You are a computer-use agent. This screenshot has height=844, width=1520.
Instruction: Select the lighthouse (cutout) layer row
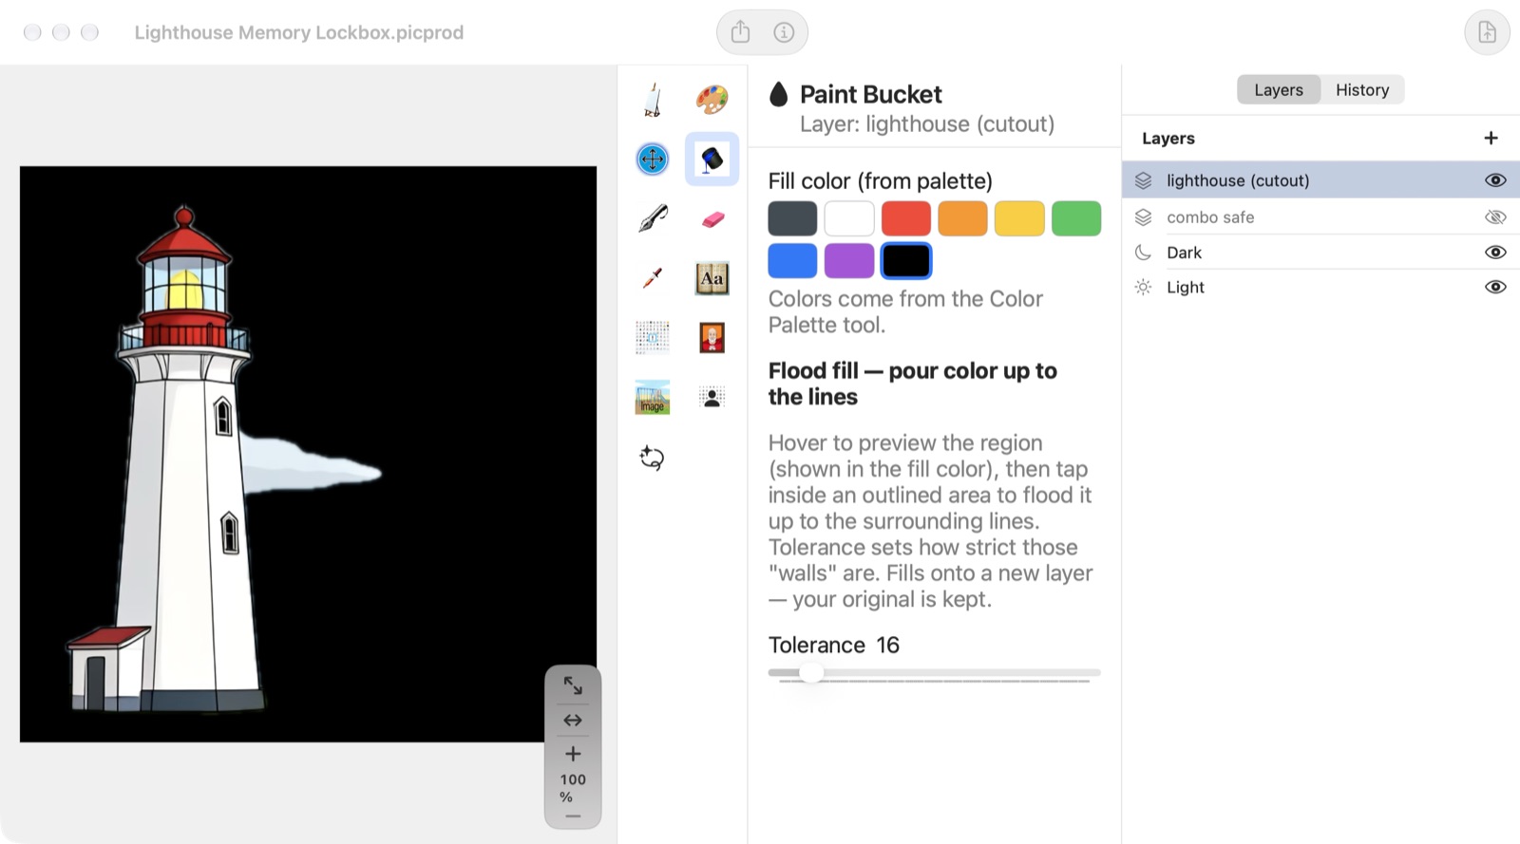1320,180
